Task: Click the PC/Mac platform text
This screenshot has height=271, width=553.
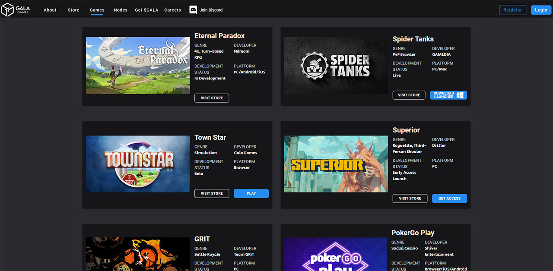Action: 439,69
